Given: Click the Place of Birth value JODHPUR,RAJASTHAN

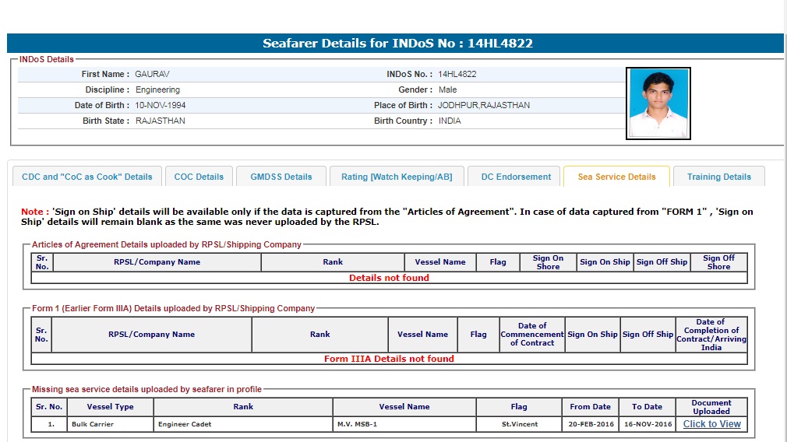Looking at the screenshot, I should click(x=484, y=105).
